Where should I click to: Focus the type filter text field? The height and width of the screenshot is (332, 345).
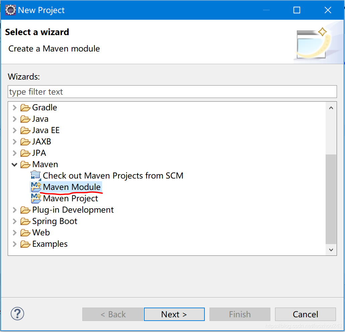coord(172,92)
